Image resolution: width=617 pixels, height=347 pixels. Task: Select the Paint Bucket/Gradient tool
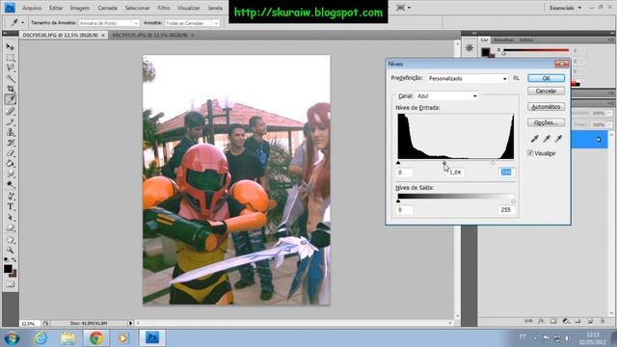tap(11, 163)
